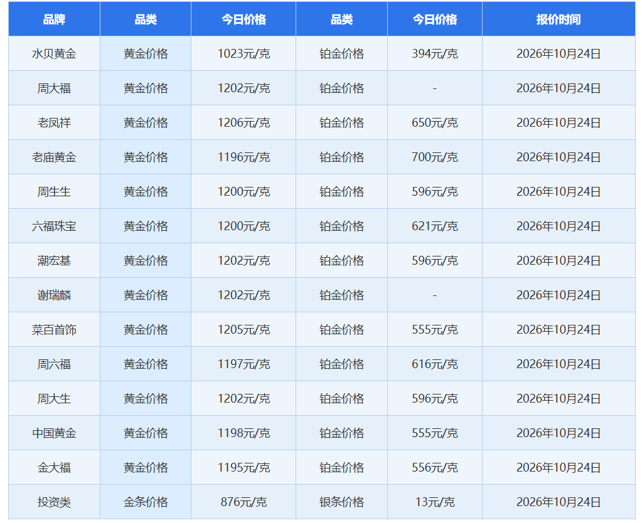The image size is (642, 523).
Task: Click the silver bar price 13元/克
Action: (x=435, y=502)
